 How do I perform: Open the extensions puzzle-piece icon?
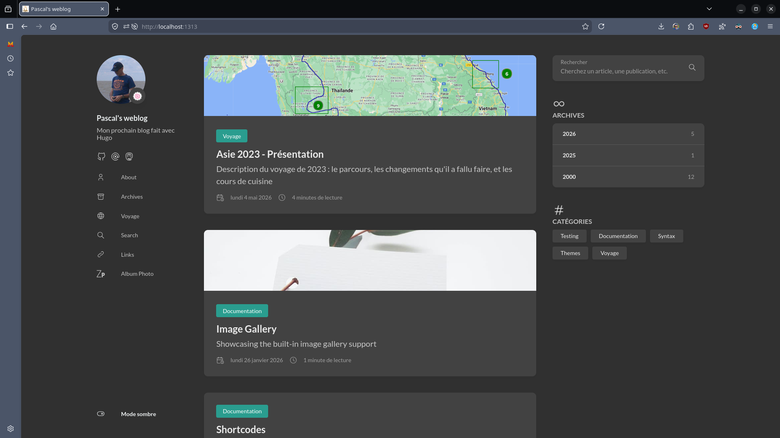pos(691,26)
